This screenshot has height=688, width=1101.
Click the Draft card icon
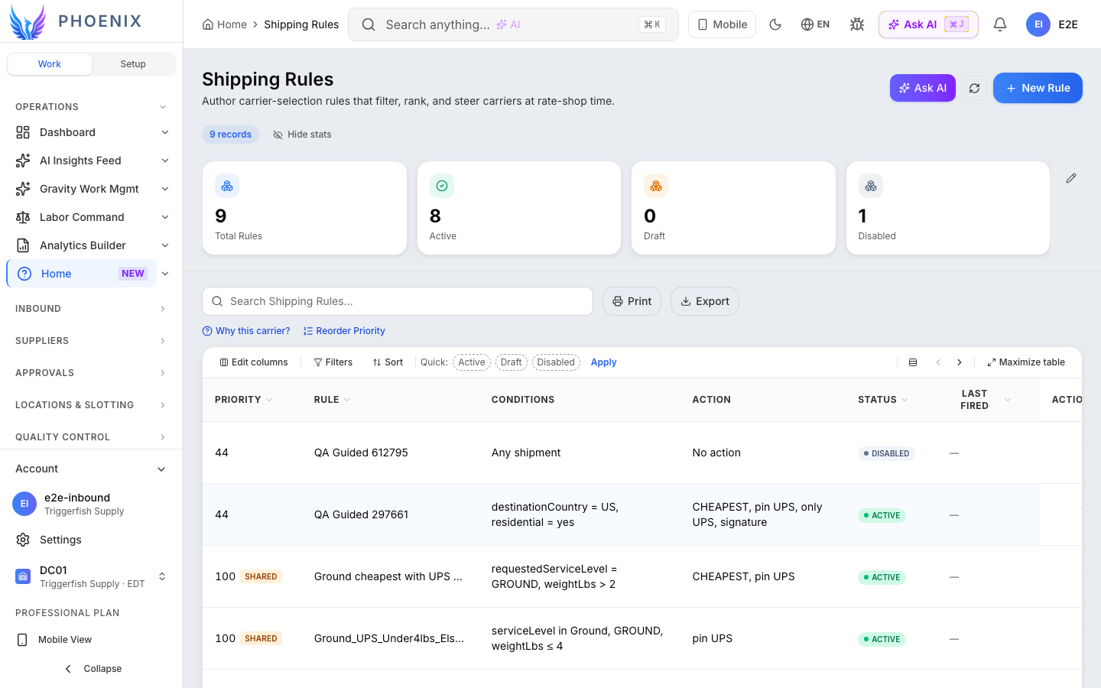tap(656, 186)
